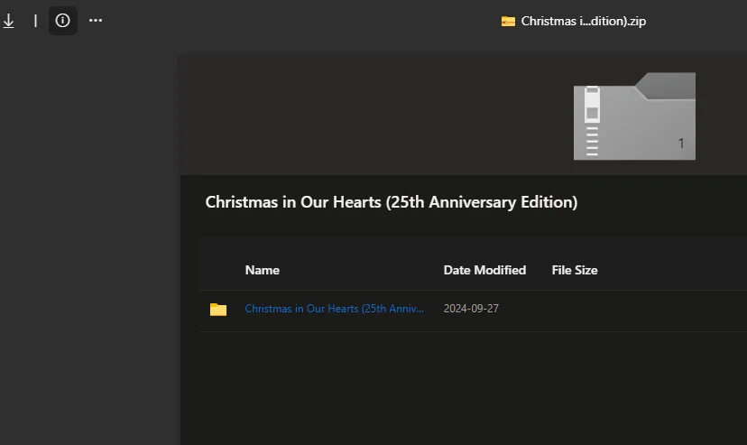The width and height of the screenshot is (747, 445).
Task: Click the empty area below the file list
Action: click(x=472, y=388)
